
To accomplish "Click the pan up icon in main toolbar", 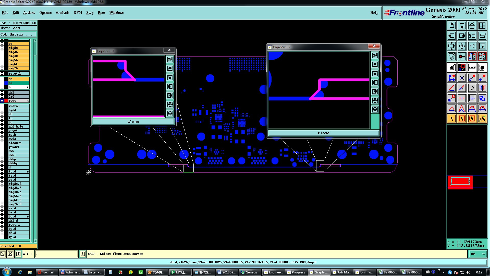I will click(x=452, y=26).
